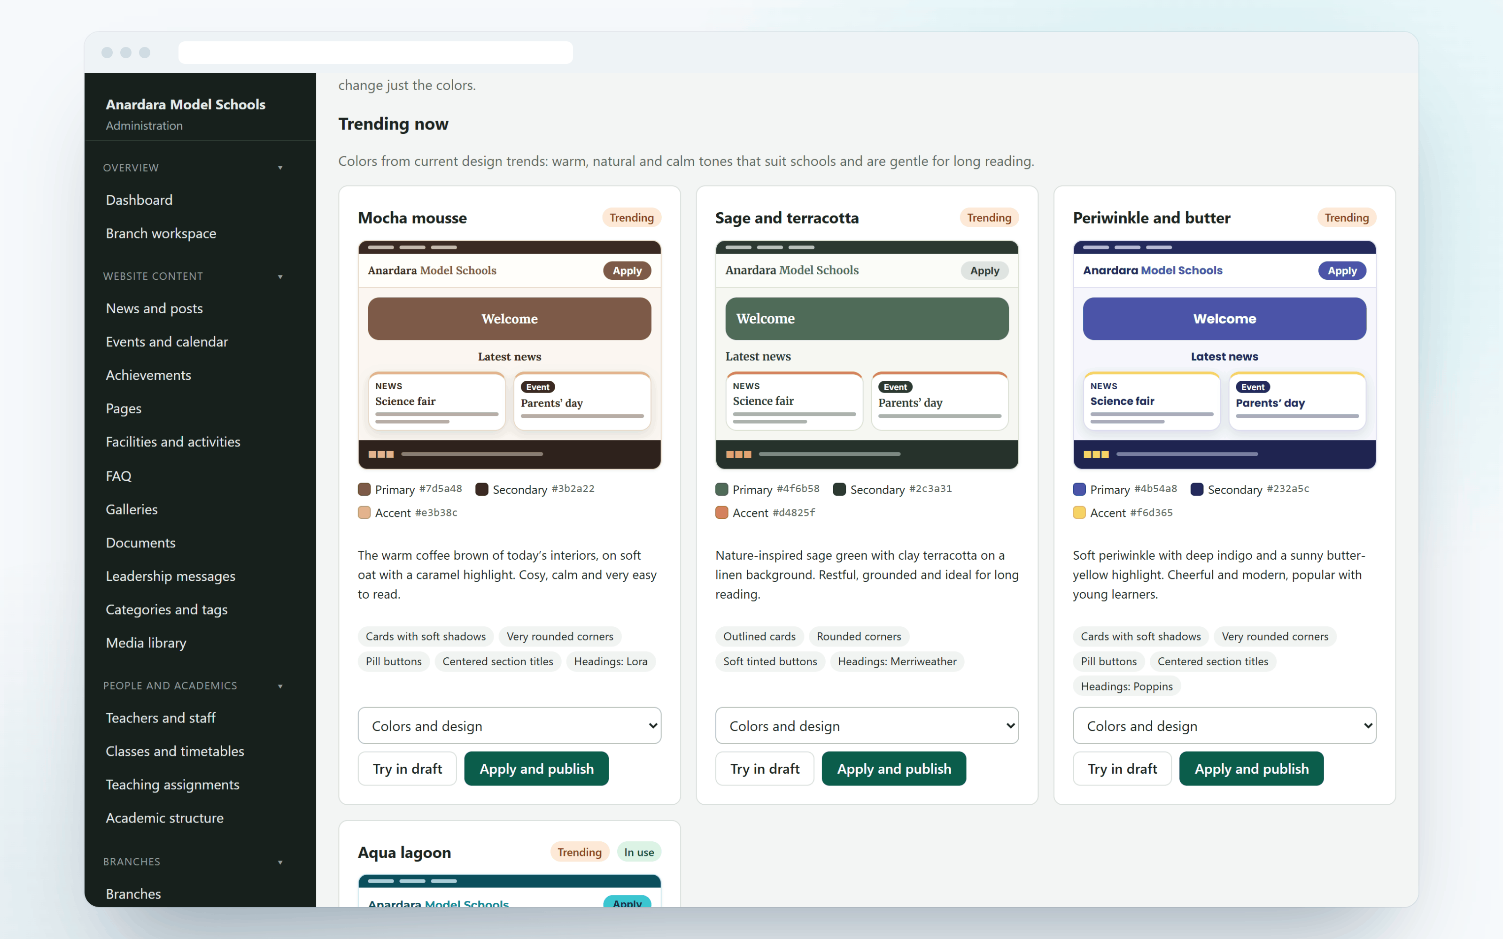
Task: Click the Outlined cards tag
Action: pyautogui.click(x=759, y=637)
